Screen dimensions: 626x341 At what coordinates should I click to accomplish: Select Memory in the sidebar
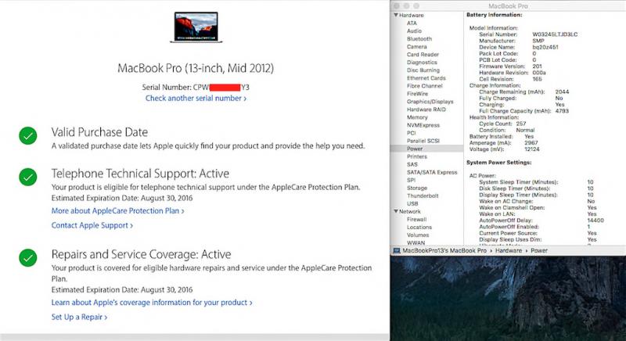[x=417, y=117]
